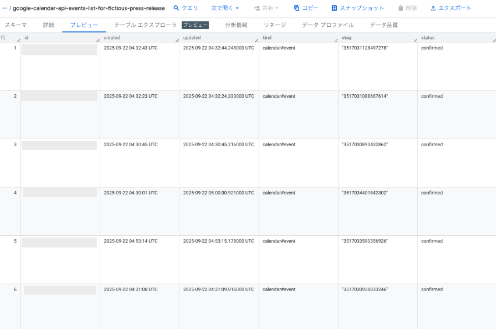Click the クエリ magnifier icon
496x329 pixels.
[176, 8]
